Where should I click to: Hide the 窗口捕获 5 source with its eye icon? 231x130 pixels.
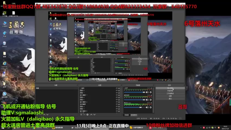[117, 111]
